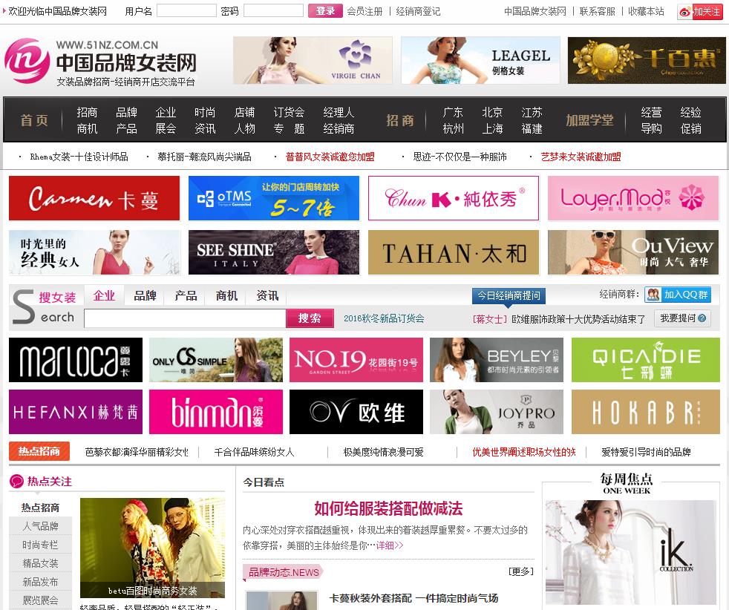The image size is (729, 610).
Task: Open 加盟学堂 navigation section
Action: [589, 120]
